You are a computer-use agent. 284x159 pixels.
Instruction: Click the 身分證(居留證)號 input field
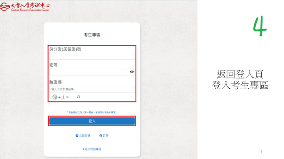92,56
